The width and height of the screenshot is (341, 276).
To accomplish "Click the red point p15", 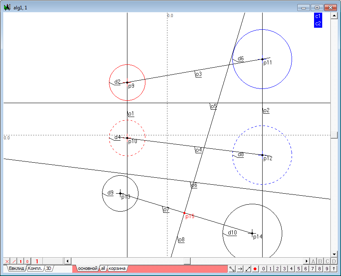I will click(185, 213).
